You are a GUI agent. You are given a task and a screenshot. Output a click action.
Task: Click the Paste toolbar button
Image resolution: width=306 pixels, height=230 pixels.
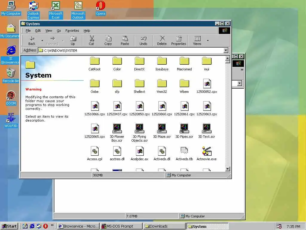point(125,41)
